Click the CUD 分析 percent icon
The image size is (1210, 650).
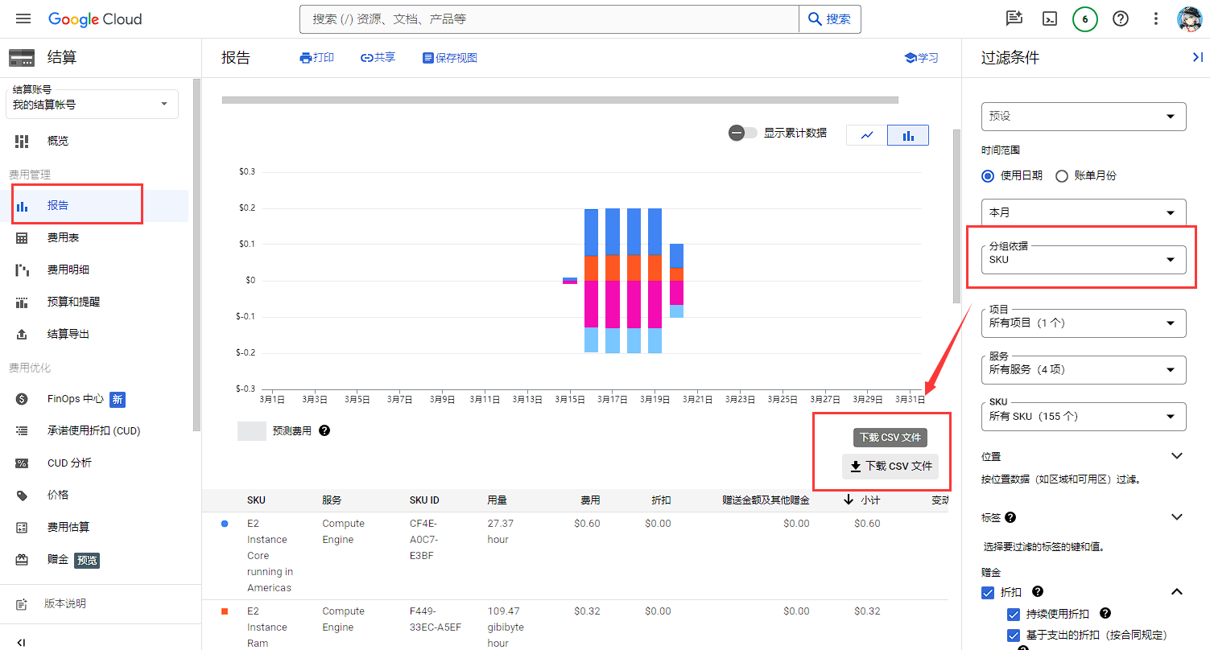tap(22, 463)
